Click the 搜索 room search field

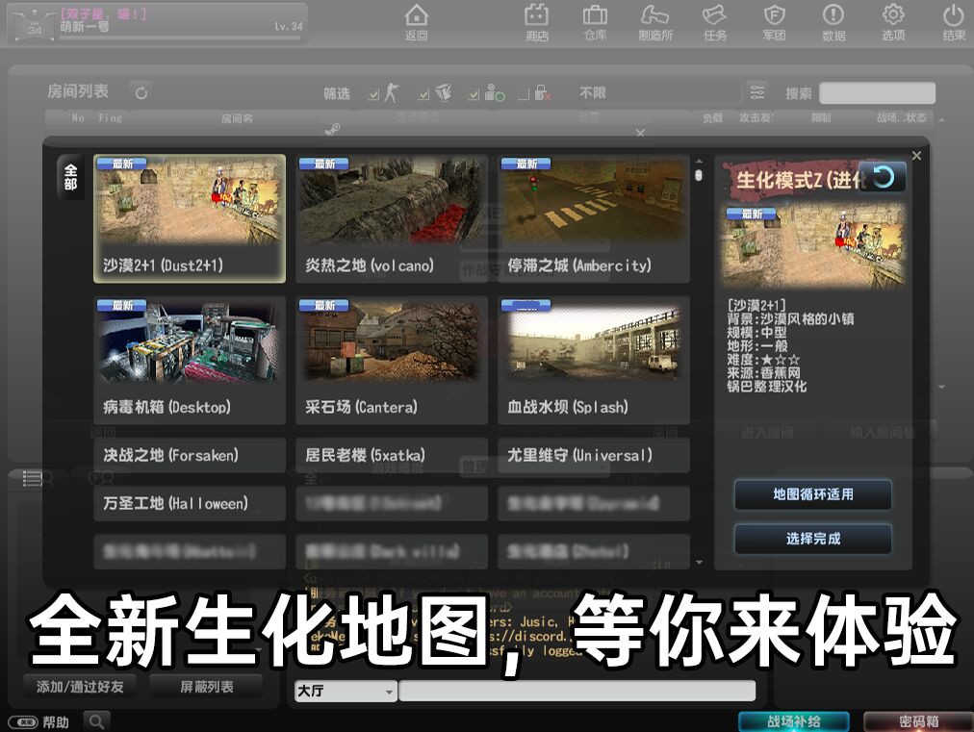(877, 93)
